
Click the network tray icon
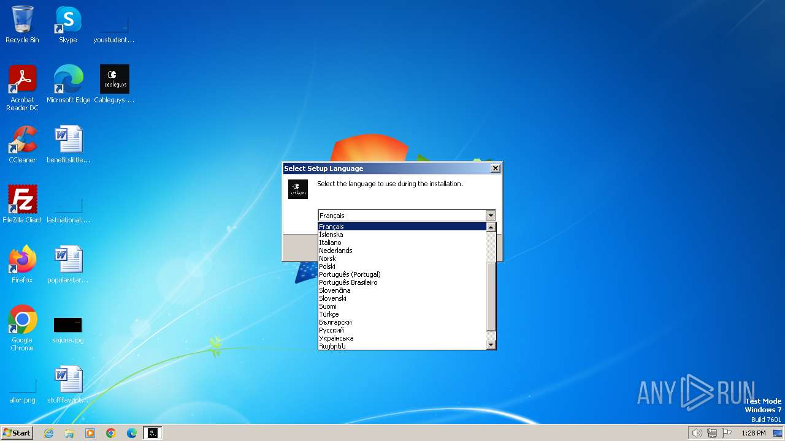pyautogui.click(x=712, y=433)
